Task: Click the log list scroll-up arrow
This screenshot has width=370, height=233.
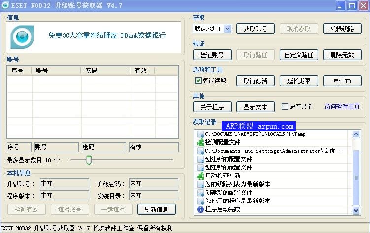Action: [356, 134]
